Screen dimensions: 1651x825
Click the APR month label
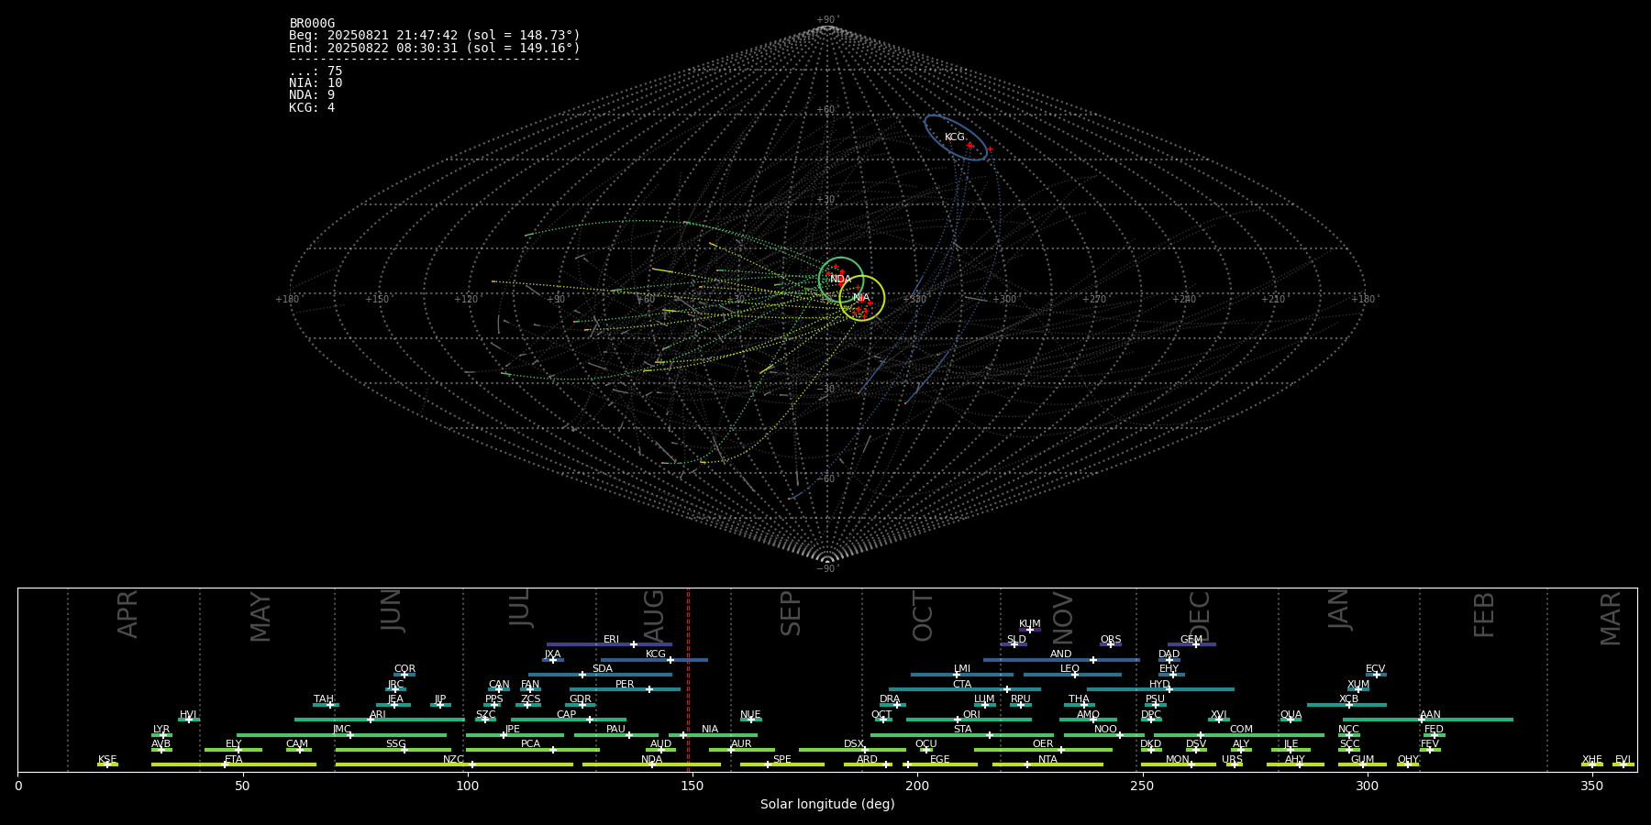tap(127, 614)
